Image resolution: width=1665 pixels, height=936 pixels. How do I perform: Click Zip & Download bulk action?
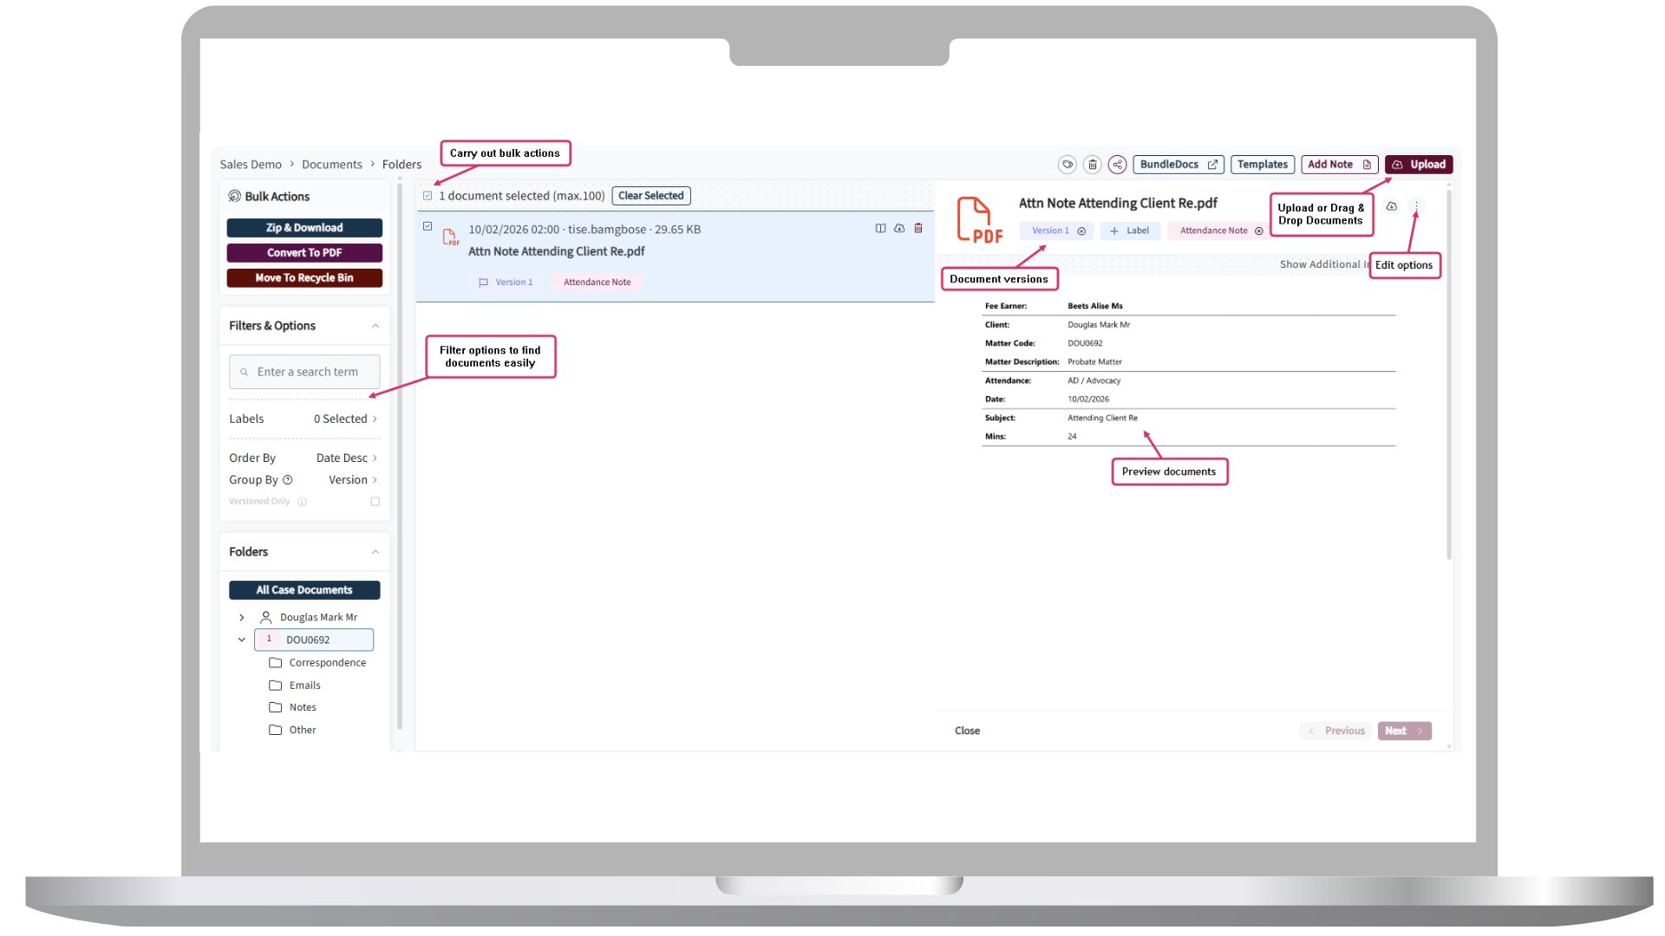click(304, 228)
